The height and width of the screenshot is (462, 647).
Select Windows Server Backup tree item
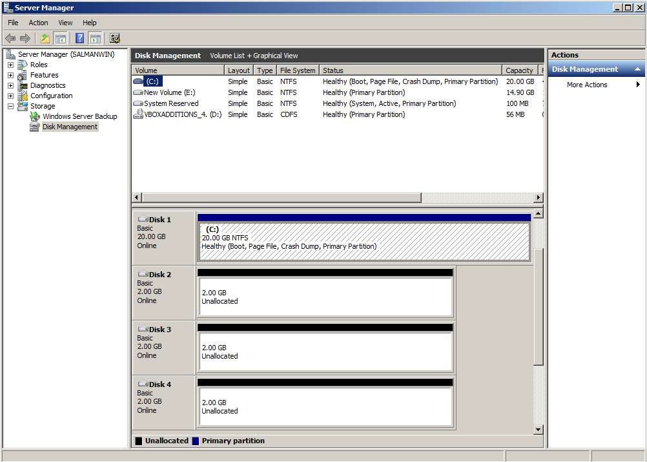click(x=80, y=116)
